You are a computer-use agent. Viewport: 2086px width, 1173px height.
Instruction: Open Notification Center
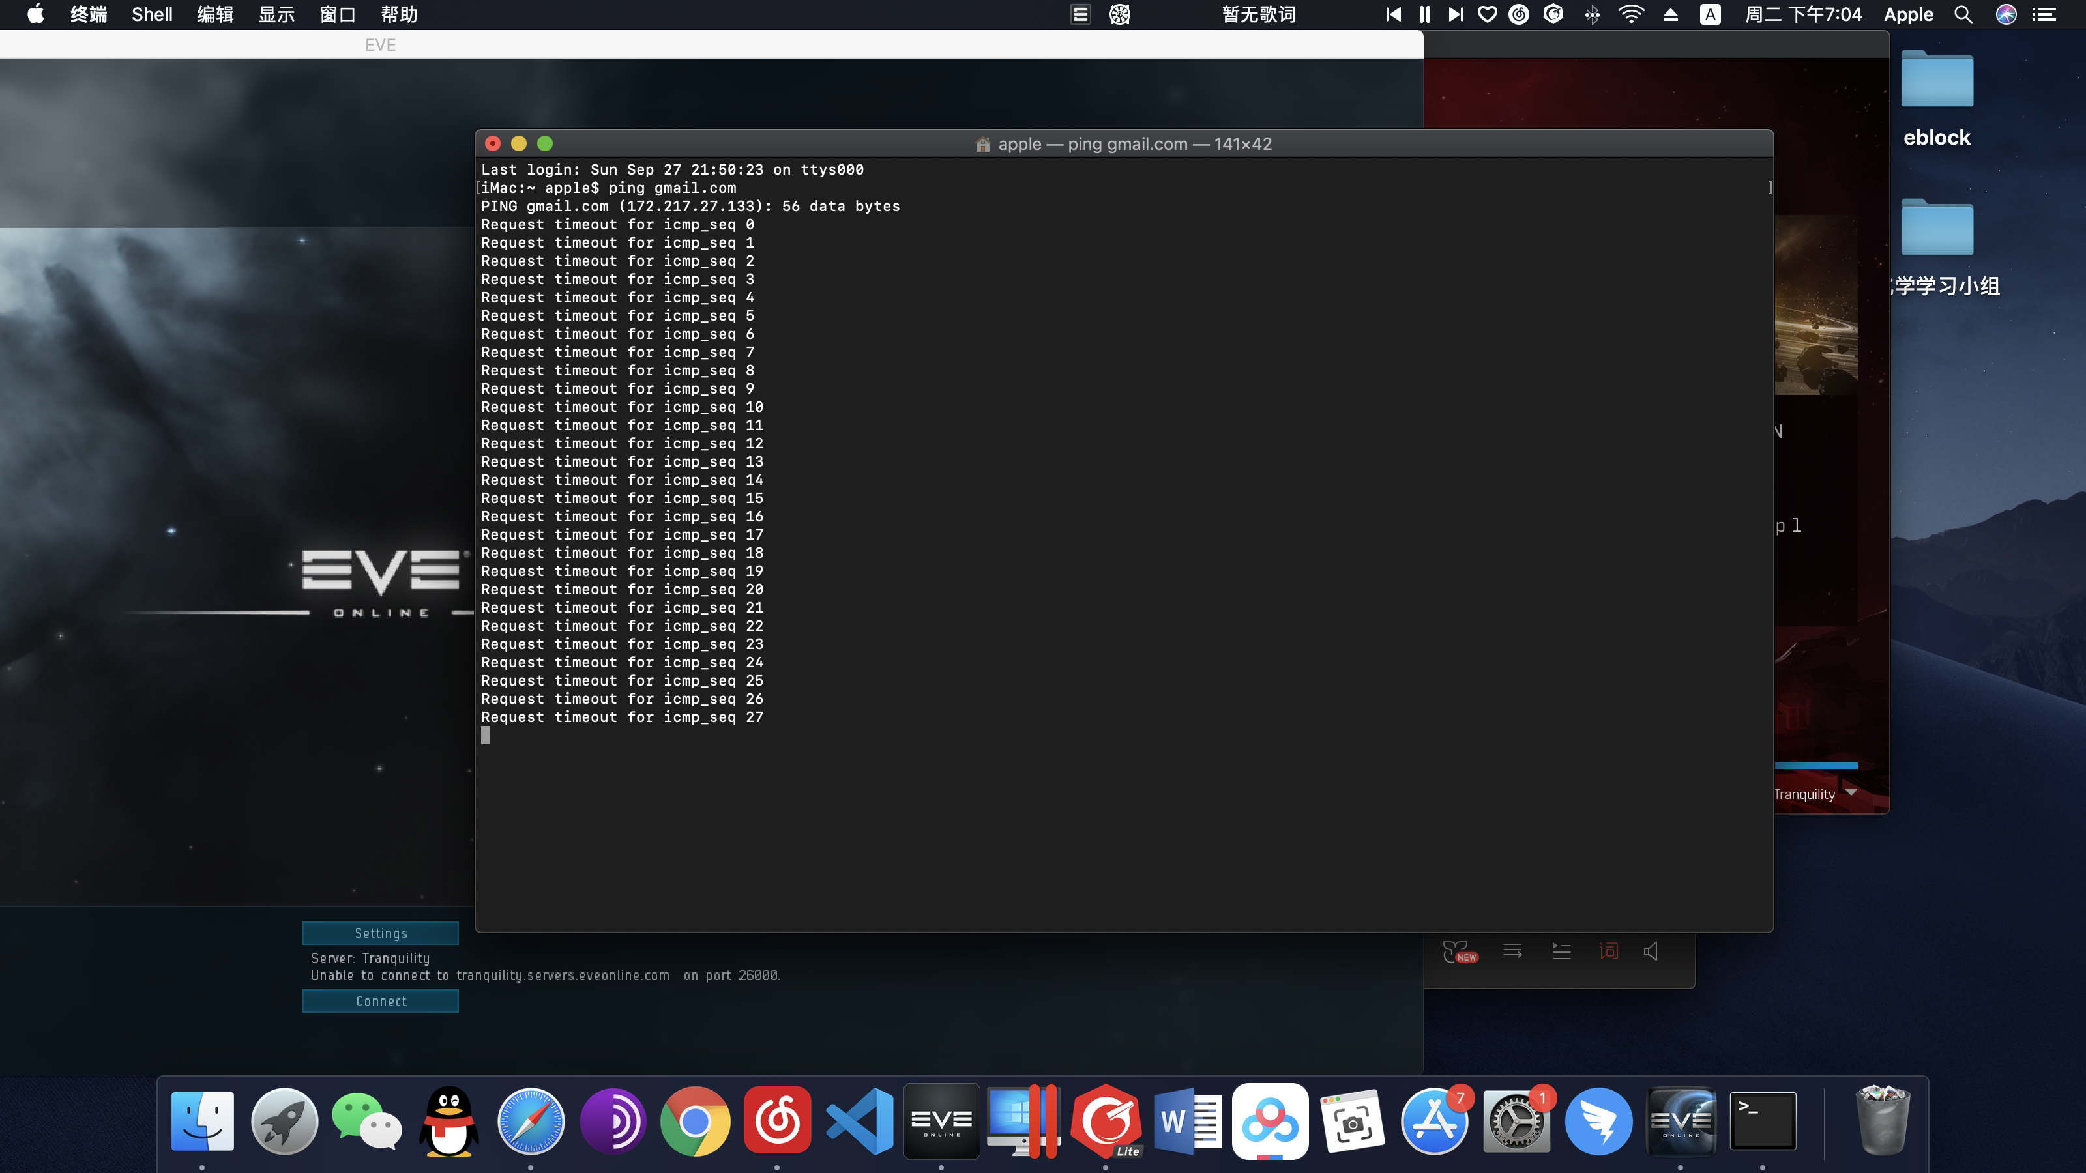tap(2045, 14)
